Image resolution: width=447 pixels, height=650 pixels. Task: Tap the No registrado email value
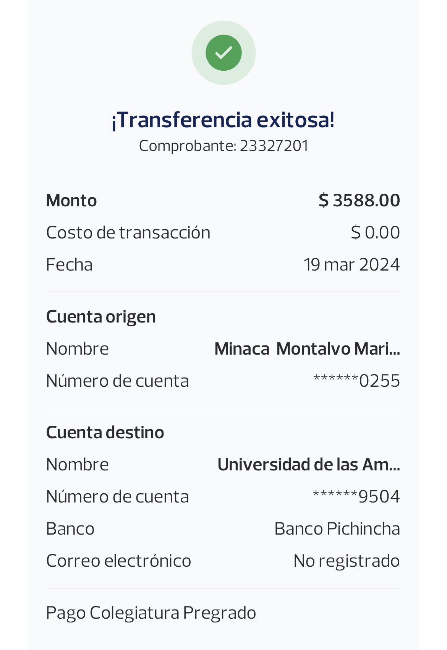pyautogui.click(x=347, y=561)
